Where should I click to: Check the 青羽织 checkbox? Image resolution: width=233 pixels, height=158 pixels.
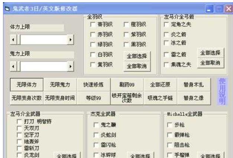pos(93,24)
